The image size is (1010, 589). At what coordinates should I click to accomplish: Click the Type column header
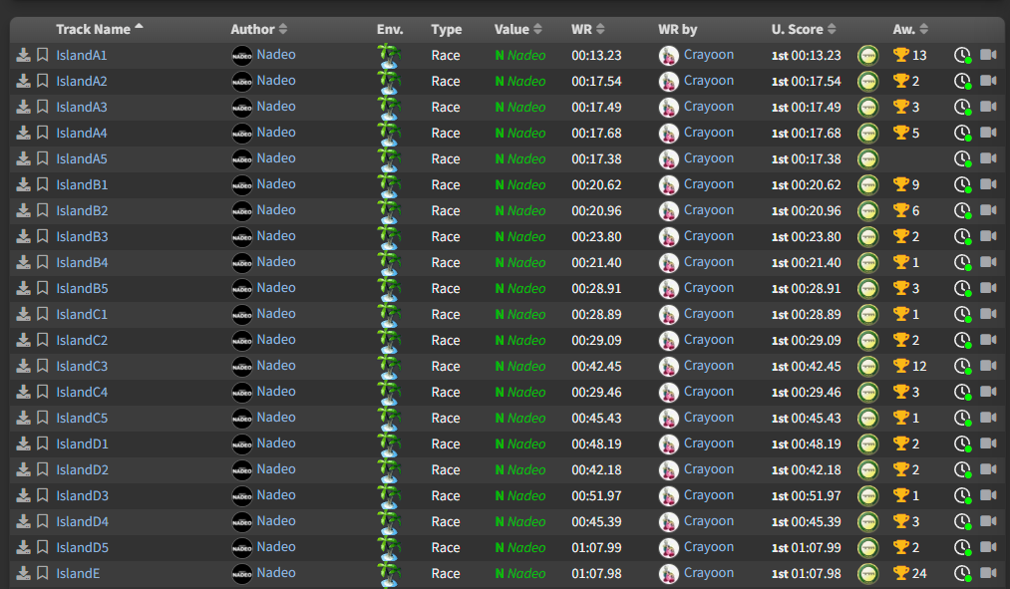(447, 29)
